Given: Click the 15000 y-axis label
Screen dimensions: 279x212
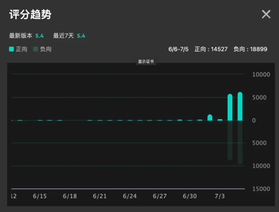Looking at the screenshot, I should pos(261,189).
